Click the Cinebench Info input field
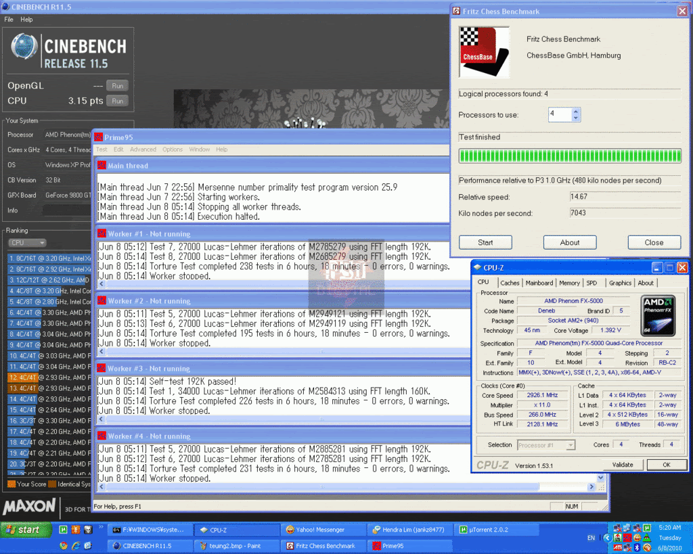This screenshot has height=554, width=693. point(67,210)
